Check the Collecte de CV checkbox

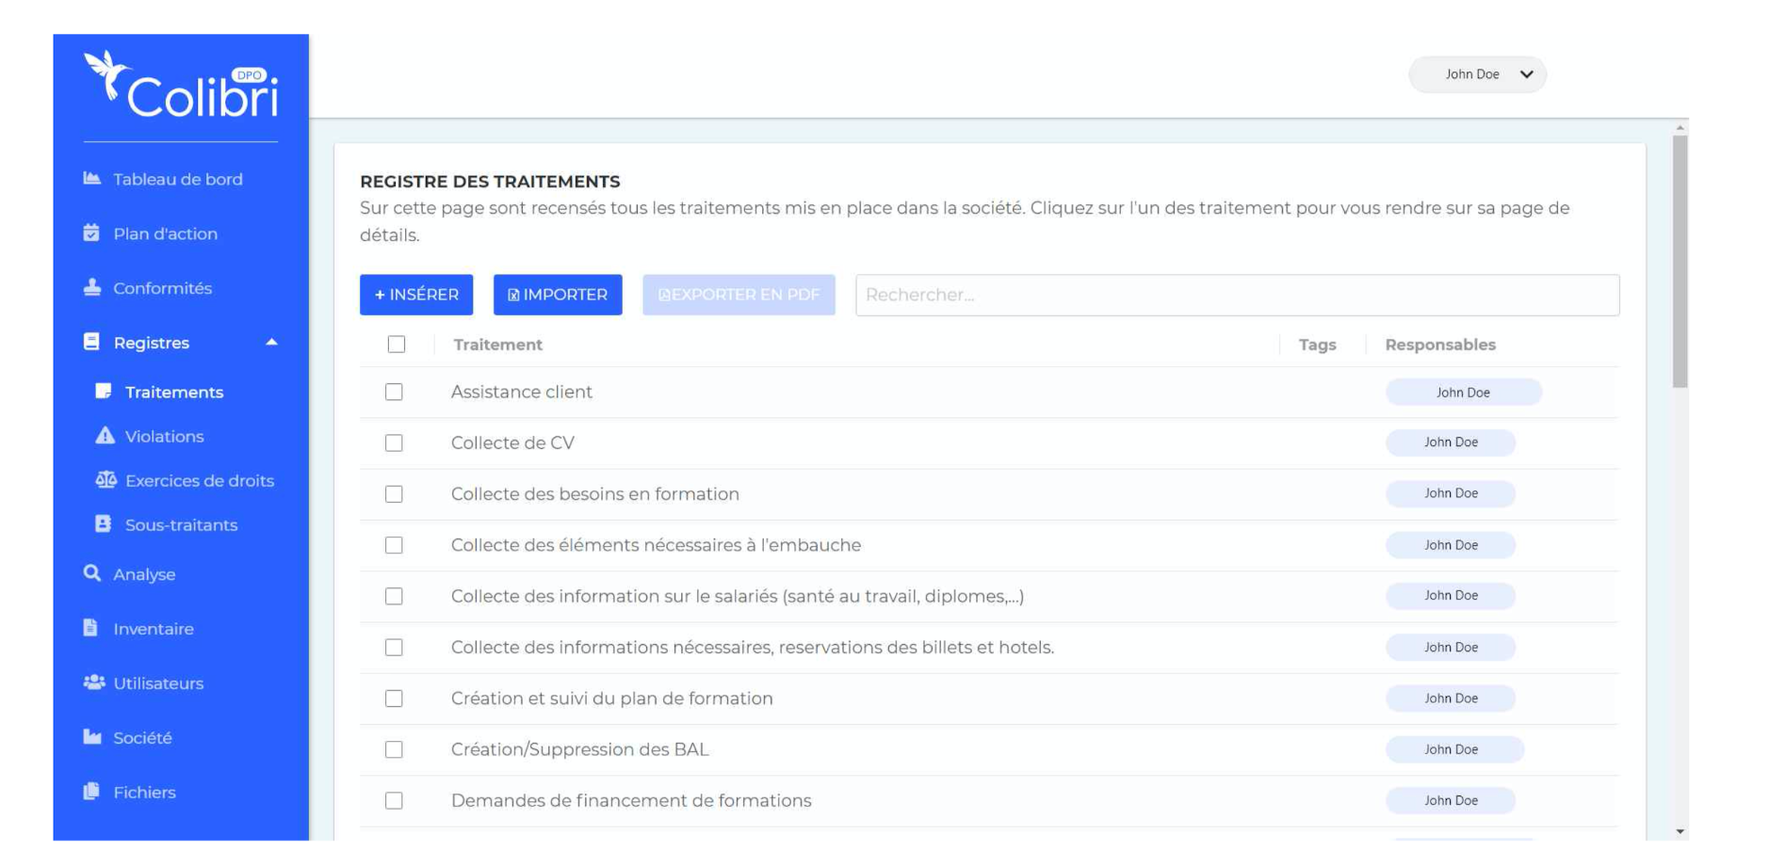click(394, 442)
